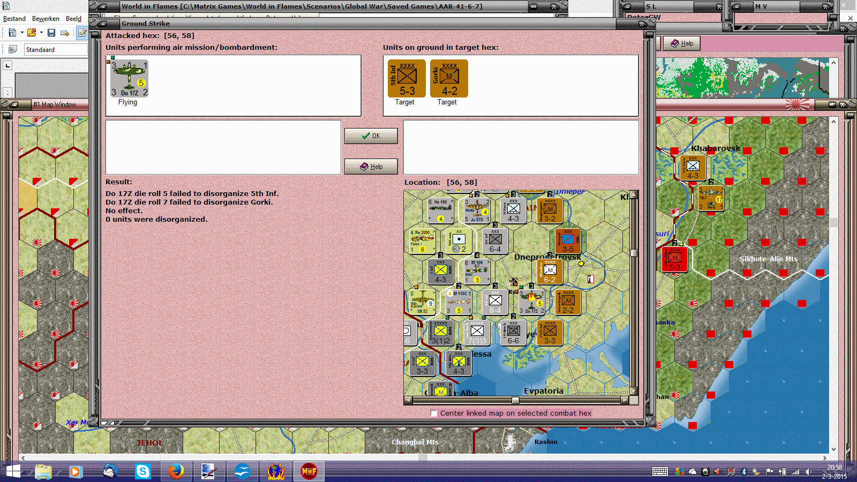Click the Send document as email icon
Image resolution: width=857 pixels, height=482 pixels.
coord(65,33)
